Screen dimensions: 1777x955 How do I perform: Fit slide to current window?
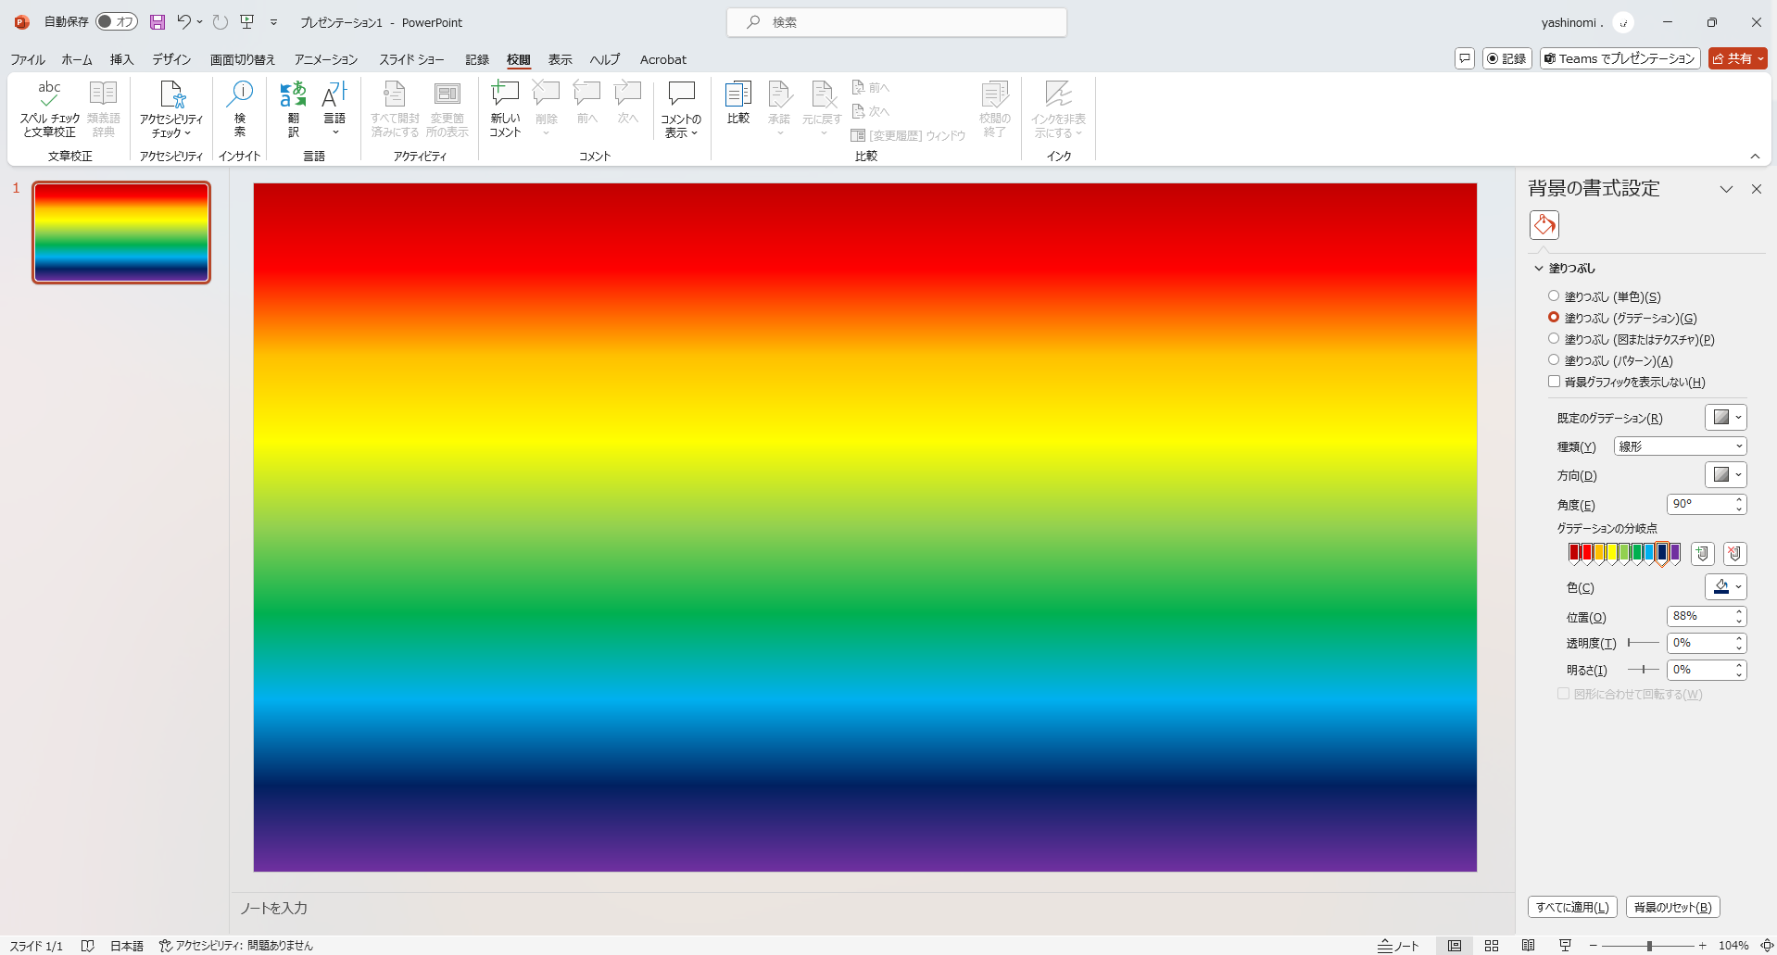point(1767,946)
